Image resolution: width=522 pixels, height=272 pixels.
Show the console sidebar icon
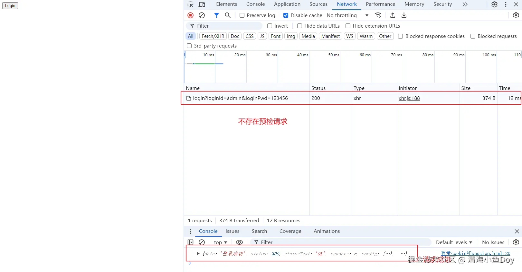[191, 242]
